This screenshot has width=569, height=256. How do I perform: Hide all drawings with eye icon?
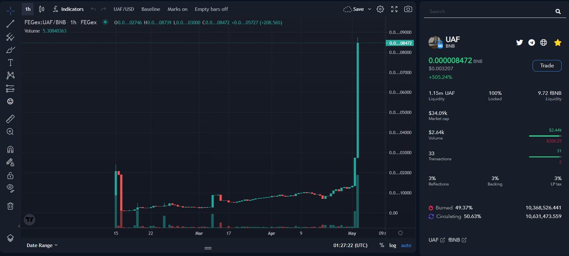click(x=10, y=188)
